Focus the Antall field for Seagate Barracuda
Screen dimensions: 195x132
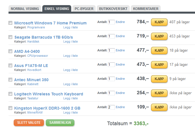point(111,36)
